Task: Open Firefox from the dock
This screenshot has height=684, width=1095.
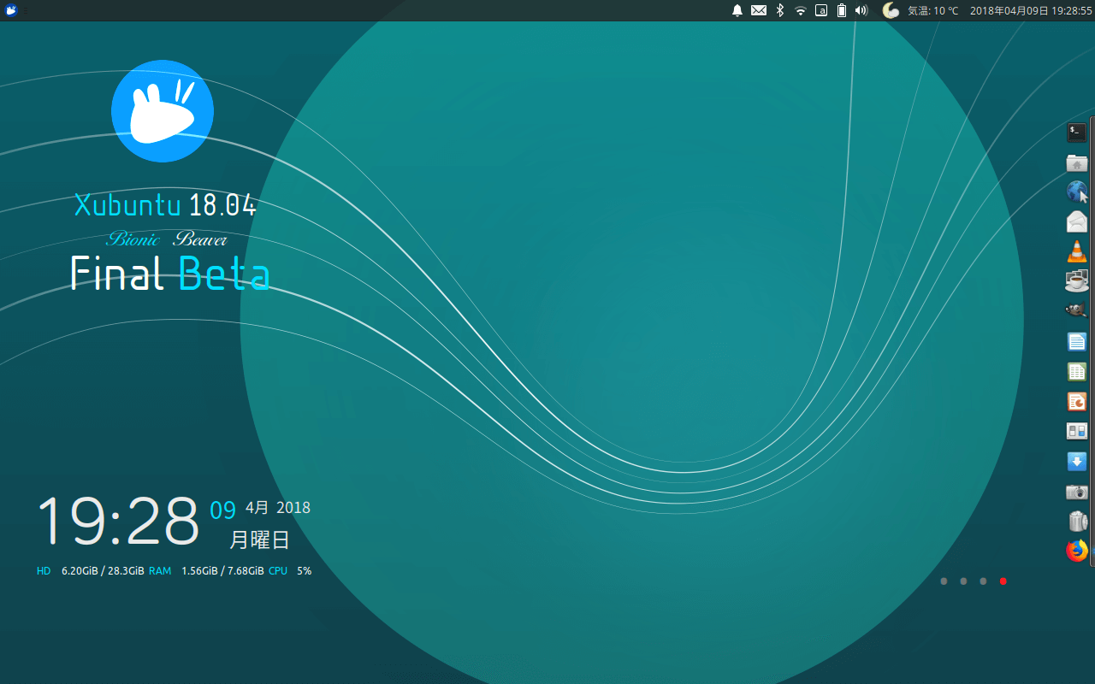Action: pos(1076,551)
